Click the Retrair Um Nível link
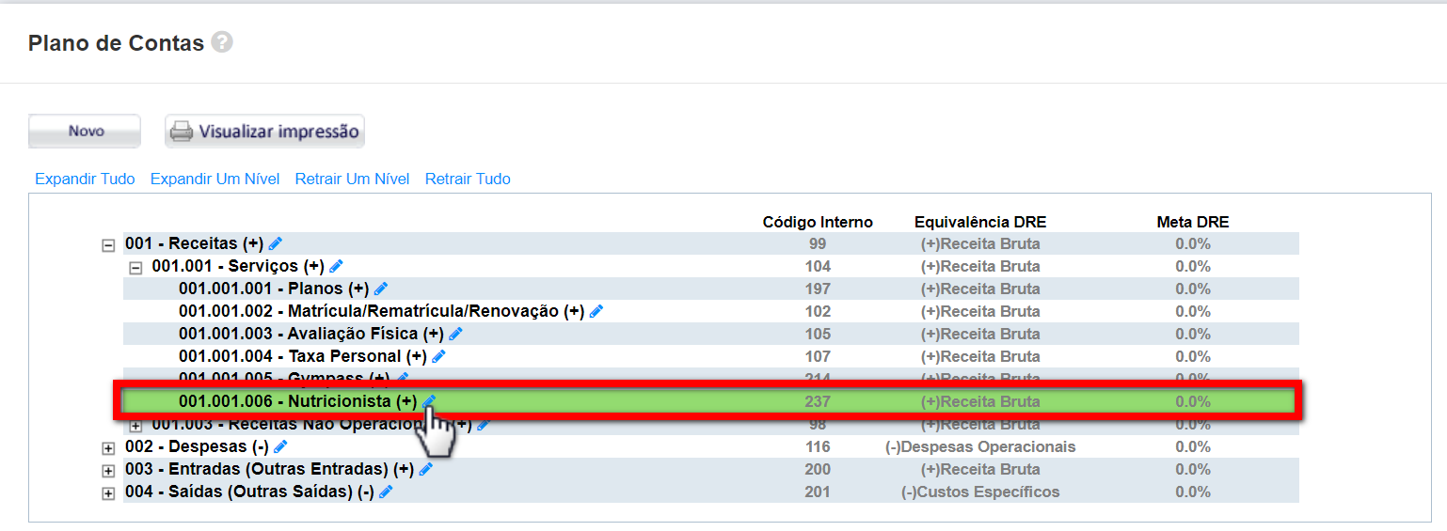Viewport: 1447px width, 531px height. click(352, 179)
